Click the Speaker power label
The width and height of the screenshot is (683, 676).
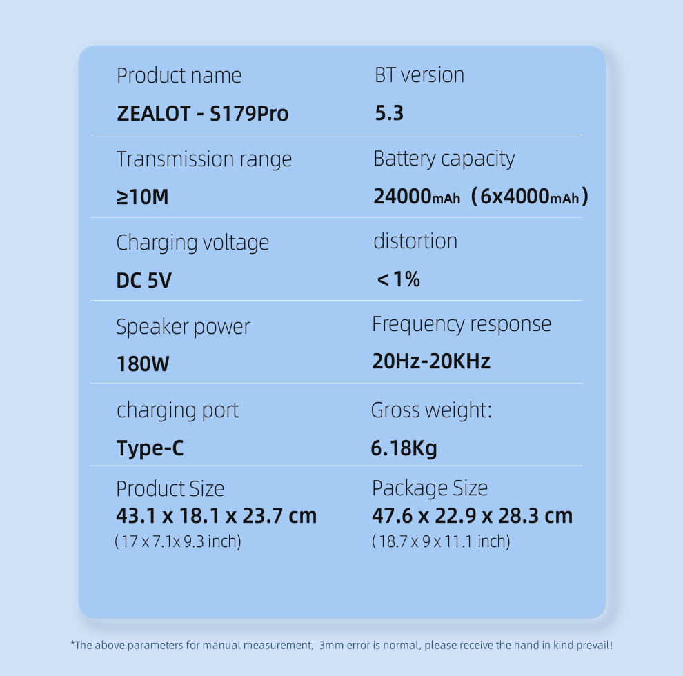coord(183,327)
